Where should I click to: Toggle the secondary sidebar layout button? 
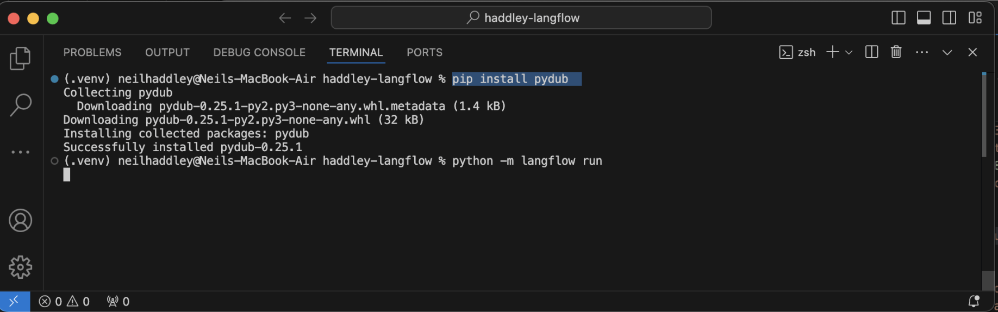pyautogui.click(x=949, y=18)
